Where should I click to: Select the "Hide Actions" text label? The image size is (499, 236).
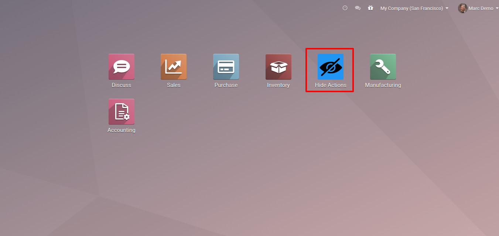click(x=331, y=85)
